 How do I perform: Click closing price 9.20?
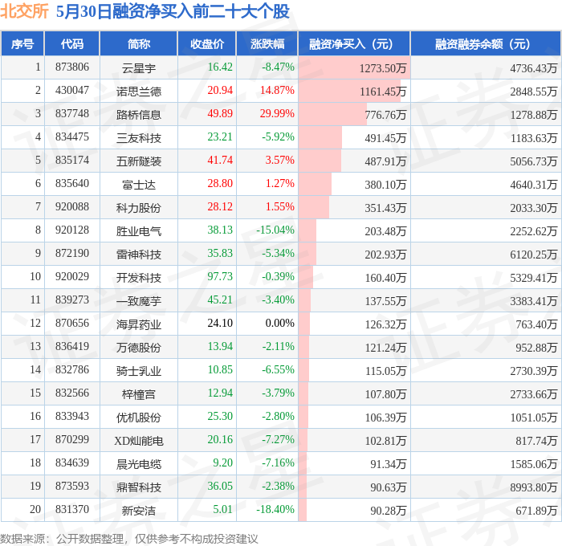222,462
